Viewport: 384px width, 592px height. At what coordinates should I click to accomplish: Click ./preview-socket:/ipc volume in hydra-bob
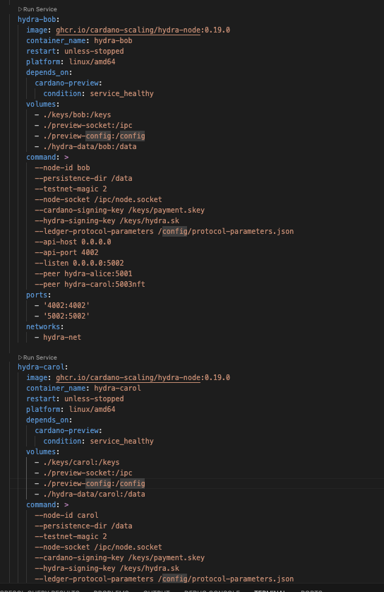[88, 125]
